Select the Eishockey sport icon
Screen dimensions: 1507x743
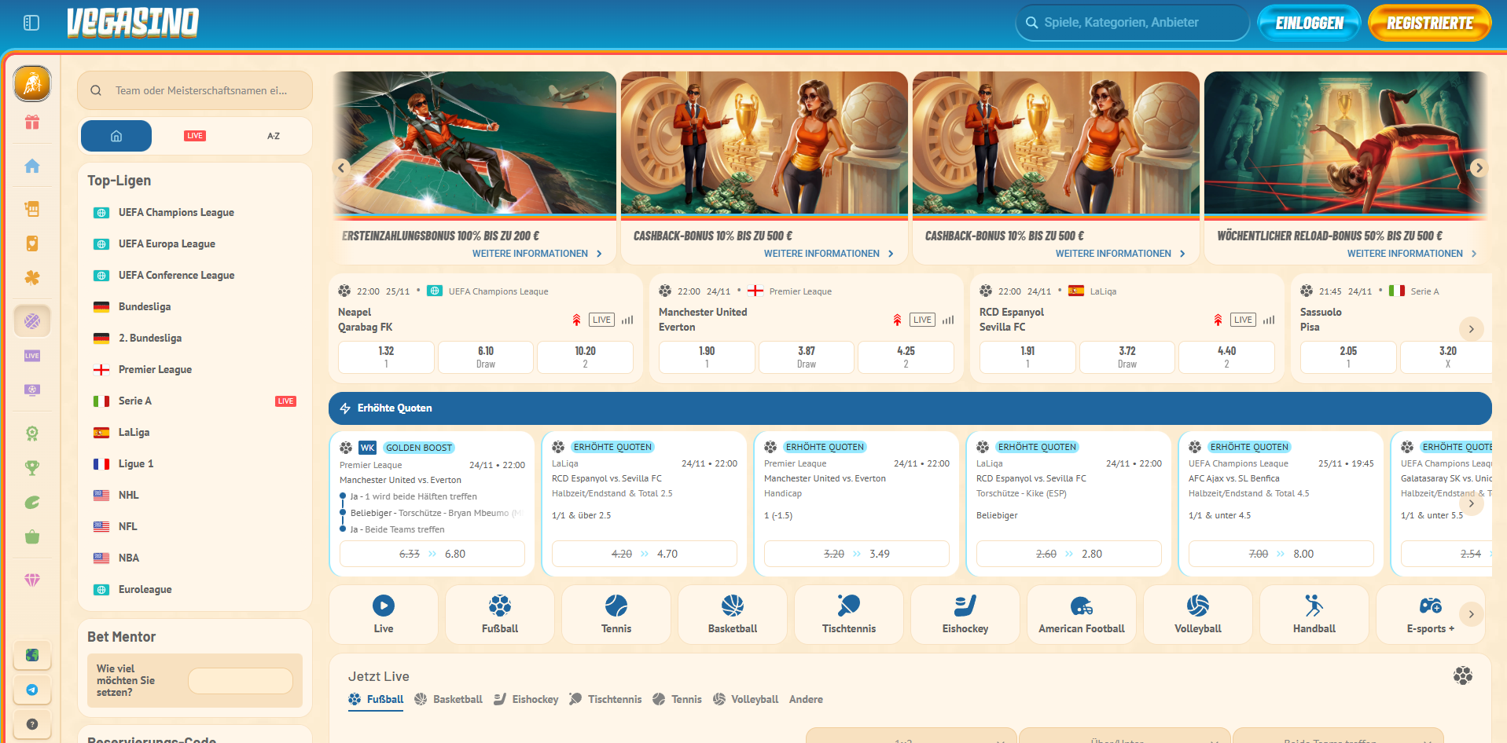pyautogui.click(x=965, y=614)
